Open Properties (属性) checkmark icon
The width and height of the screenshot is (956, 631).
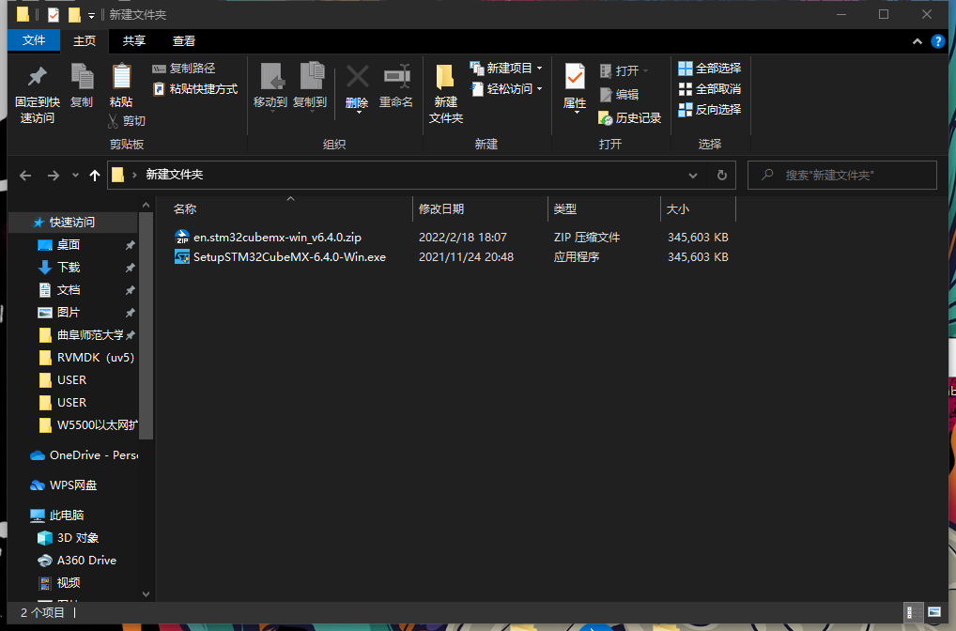coord(575,77)
